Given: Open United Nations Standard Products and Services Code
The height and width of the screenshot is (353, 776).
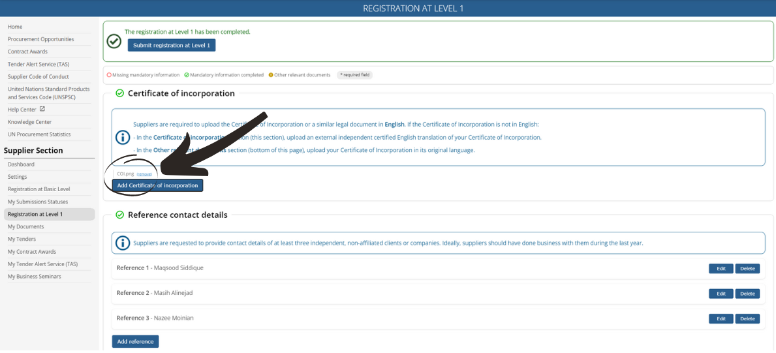Looking at the screenshot, I should click(x=48, y=93).
